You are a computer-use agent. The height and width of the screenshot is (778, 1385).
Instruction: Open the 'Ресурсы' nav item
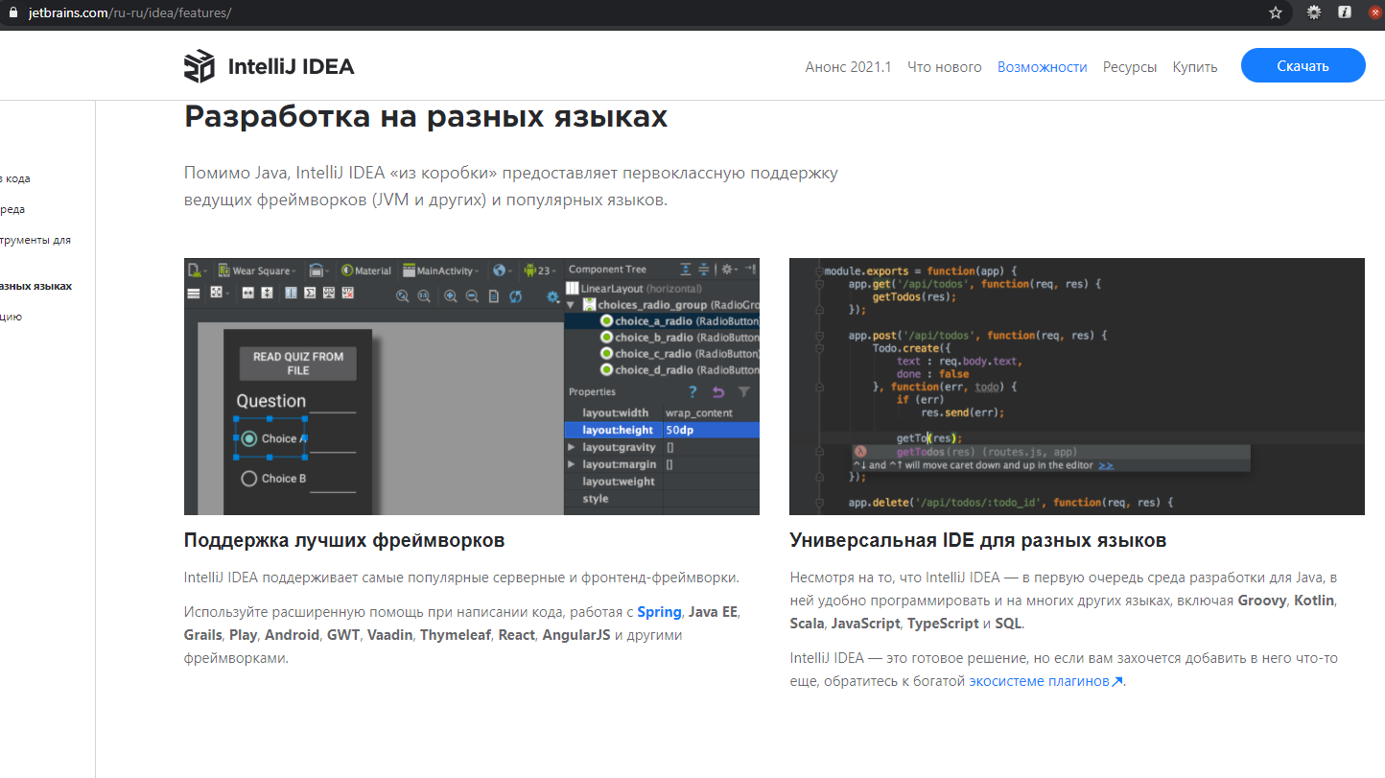click(x=1130, y=67)
